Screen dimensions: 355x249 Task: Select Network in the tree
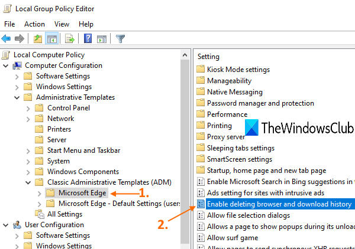click(x=61, y=119)
